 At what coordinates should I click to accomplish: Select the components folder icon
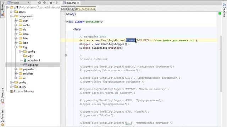(x=16, y=16)
